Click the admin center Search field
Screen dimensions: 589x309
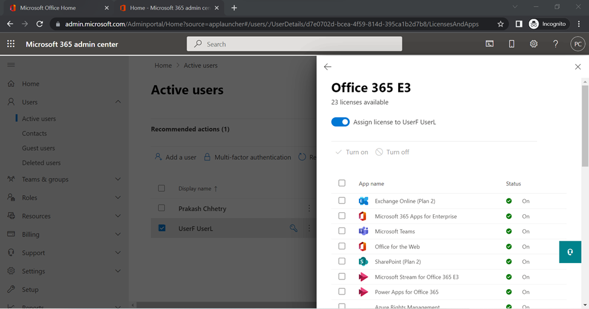pyautogui.click(x=295, y=44)
